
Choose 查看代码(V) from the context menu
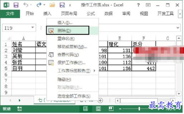click(72, 55)
